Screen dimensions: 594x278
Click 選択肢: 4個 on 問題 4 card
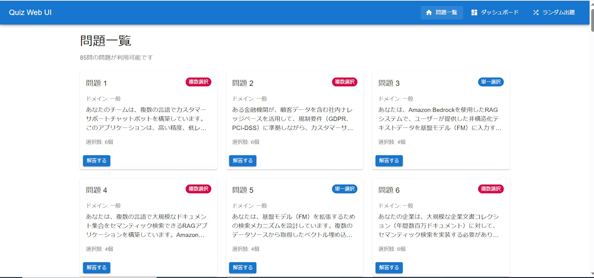[100, 249]
